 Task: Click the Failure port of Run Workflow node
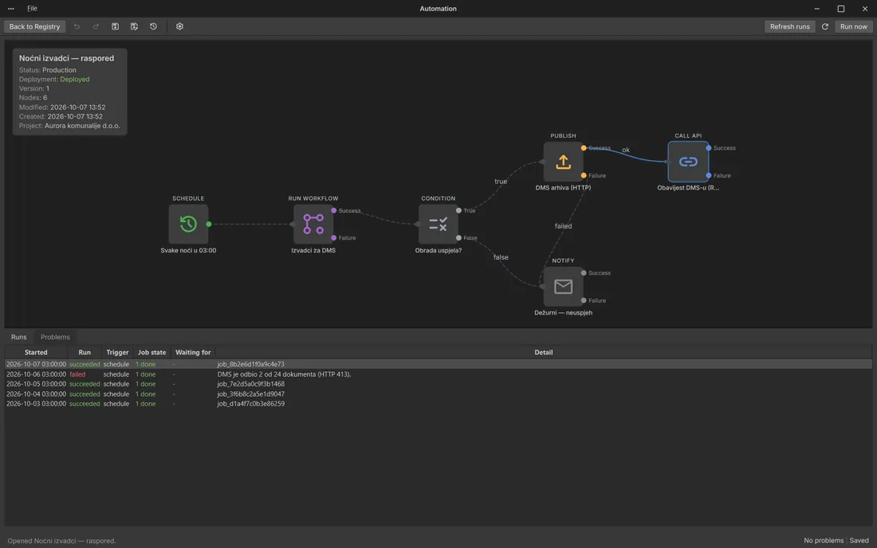(334, 238)
